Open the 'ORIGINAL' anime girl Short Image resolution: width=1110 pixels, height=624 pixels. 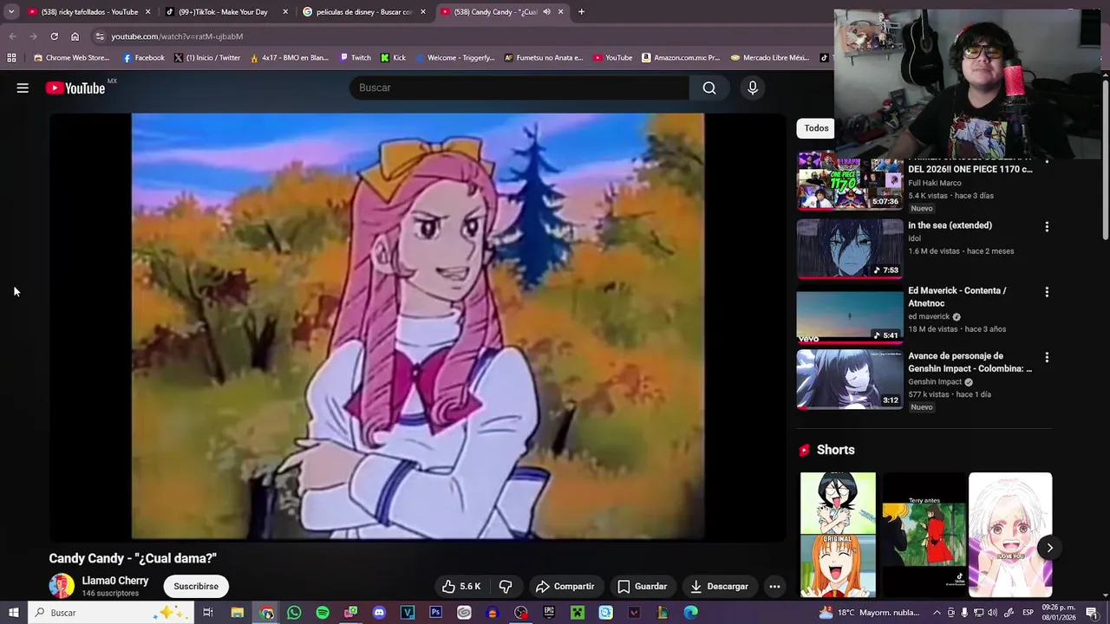click(x=838, y=535)
